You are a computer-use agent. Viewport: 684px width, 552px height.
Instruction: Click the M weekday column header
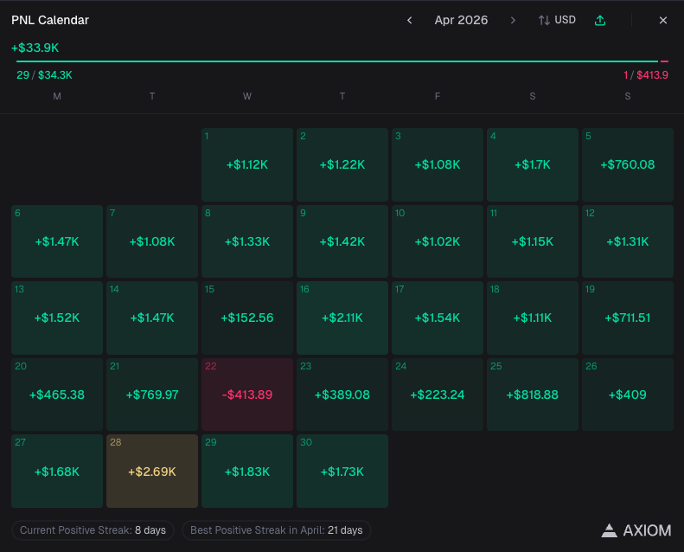pyautogui.click(x=57, y=96)
